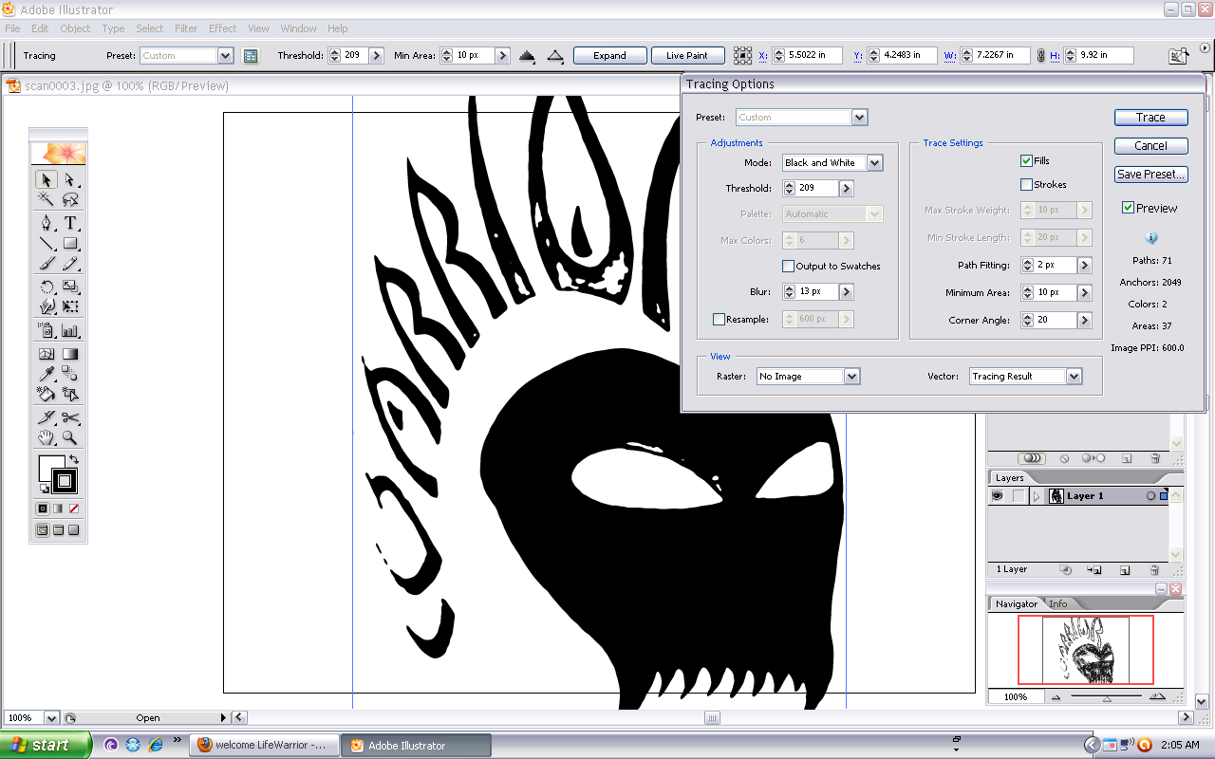The width and height of the screenshot is (1215, 759).
Task: Select the Lasso tool
Action: (69, 199)
